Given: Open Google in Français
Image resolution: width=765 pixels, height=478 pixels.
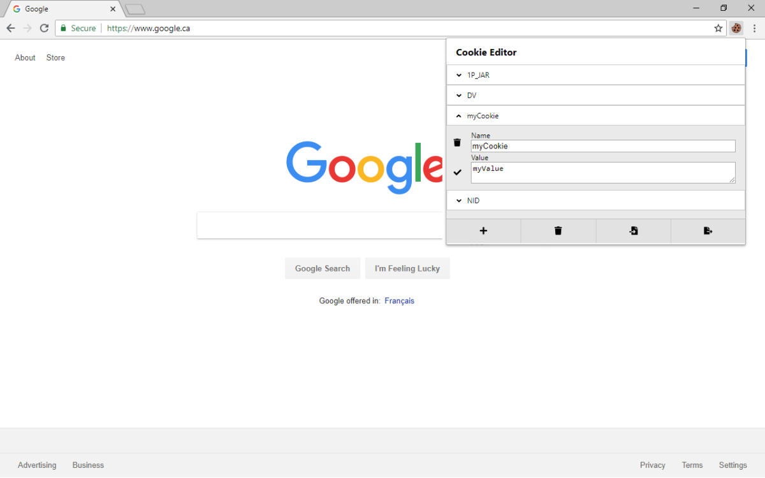Looking at the screenshot, I should (x=399, y=300).
